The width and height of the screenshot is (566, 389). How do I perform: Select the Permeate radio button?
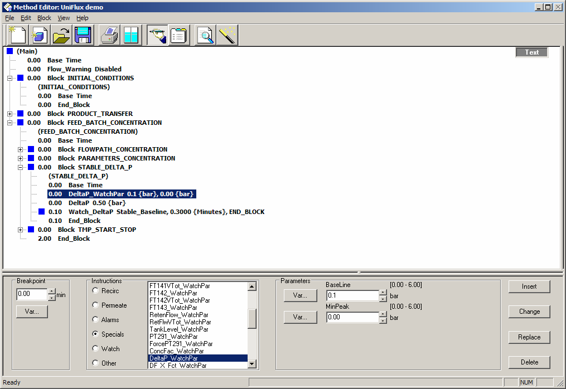95,305
